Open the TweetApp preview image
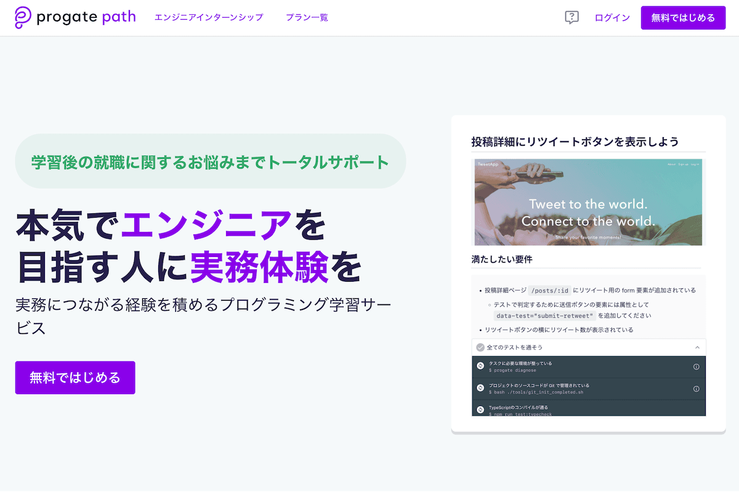739x492 pixels. point(588,202)
